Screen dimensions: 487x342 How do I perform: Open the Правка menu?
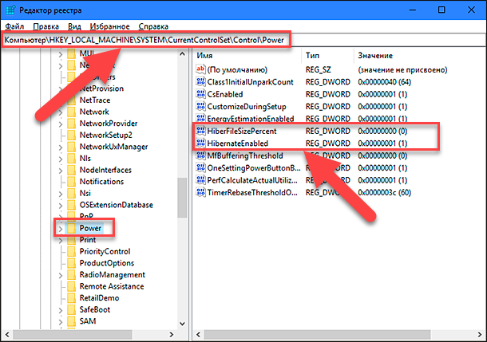[46, 26]
